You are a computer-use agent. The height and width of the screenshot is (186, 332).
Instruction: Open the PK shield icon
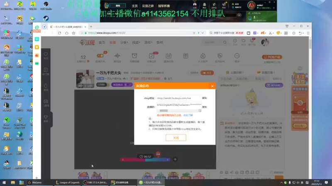coord(220,56)
